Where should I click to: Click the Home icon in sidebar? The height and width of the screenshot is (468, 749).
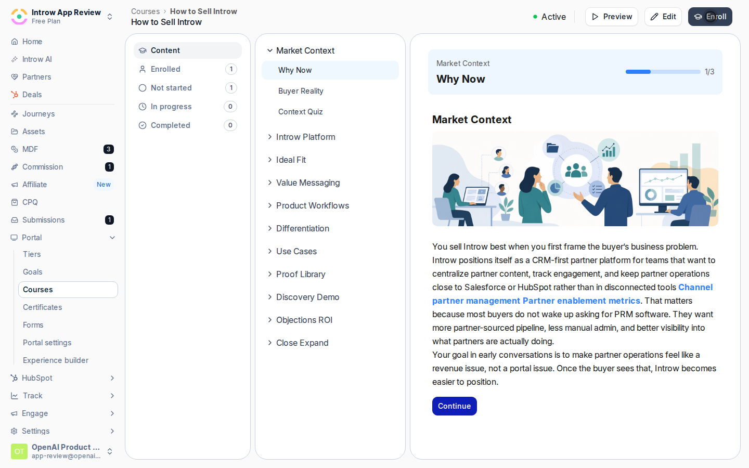point(15,42)
